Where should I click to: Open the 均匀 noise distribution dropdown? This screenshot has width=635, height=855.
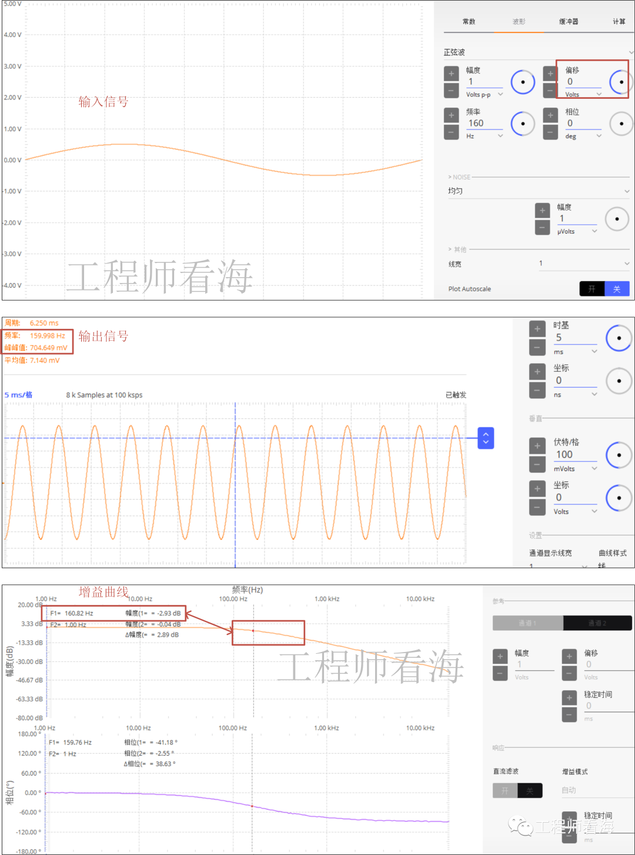[538, 190]
